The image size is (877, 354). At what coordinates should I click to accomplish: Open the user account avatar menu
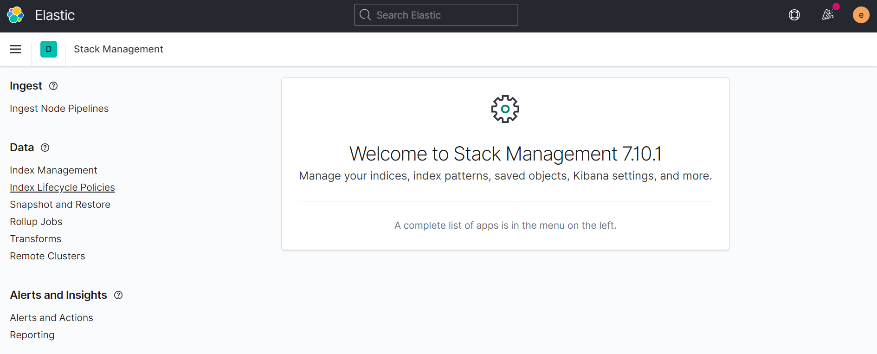(x=861, y=15)
